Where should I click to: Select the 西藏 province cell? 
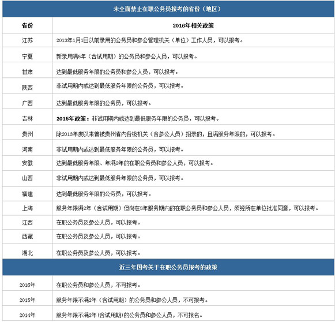tap(27, 237)
